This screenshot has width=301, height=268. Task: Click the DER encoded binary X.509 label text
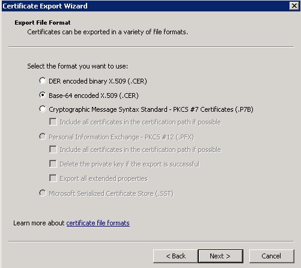pos(98,81)
